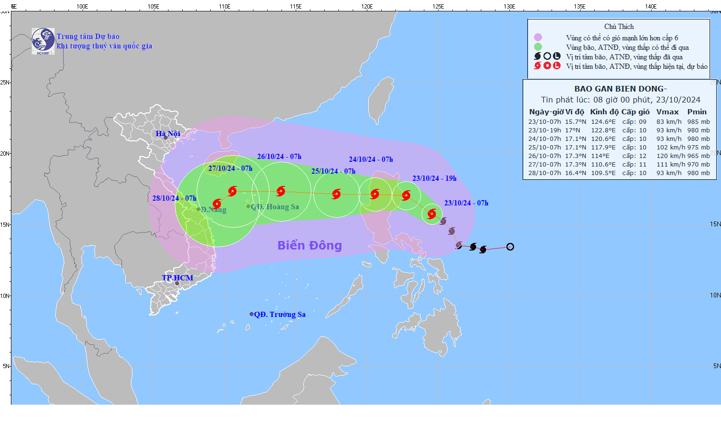Click the table row dated 23/10-07h
This screenshot has width=721, height=436.
619,122
